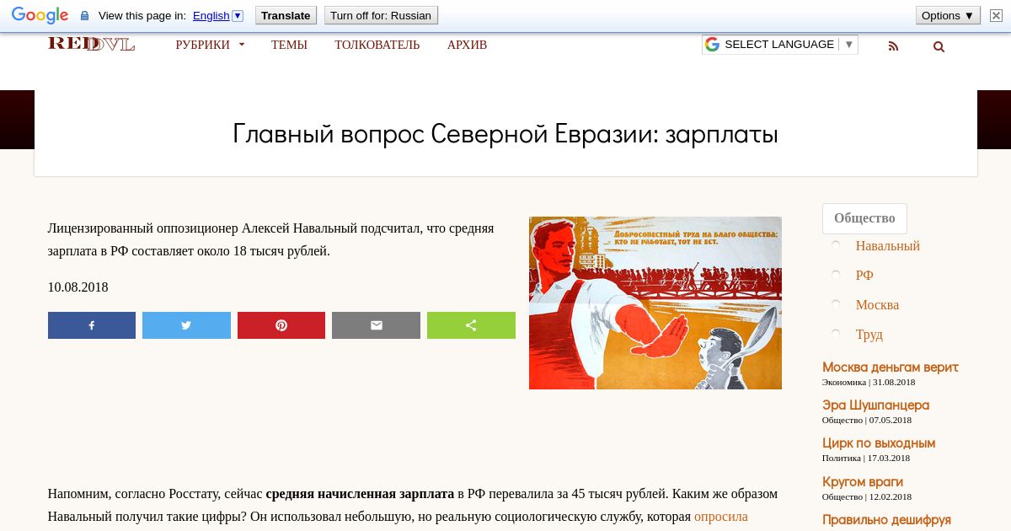Open English language dropdown in translate bar
This screenshot has height=531, width=1011.
click(217, 15)
